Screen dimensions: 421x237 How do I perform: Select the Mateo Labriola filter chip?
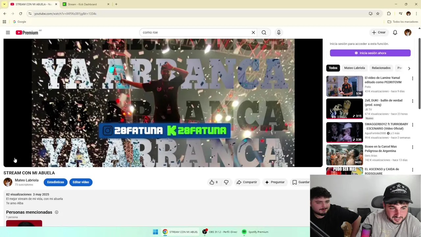point(355,68)
